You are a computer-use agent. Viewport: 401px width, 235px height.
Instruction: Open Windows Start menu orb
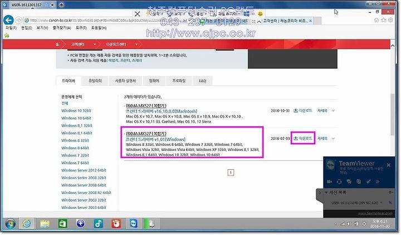(10, 224)
